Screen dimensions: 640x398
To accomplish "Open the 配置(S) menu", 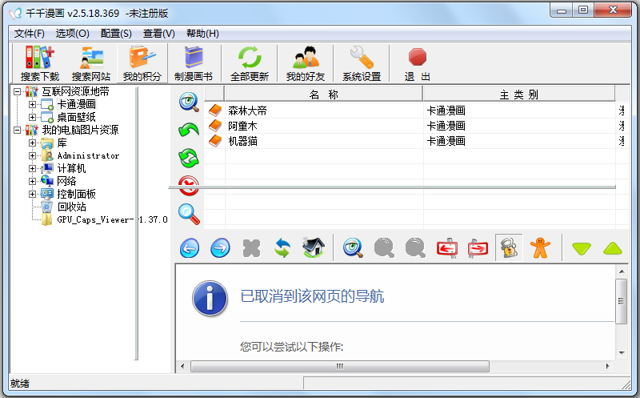I will [116, 34].
